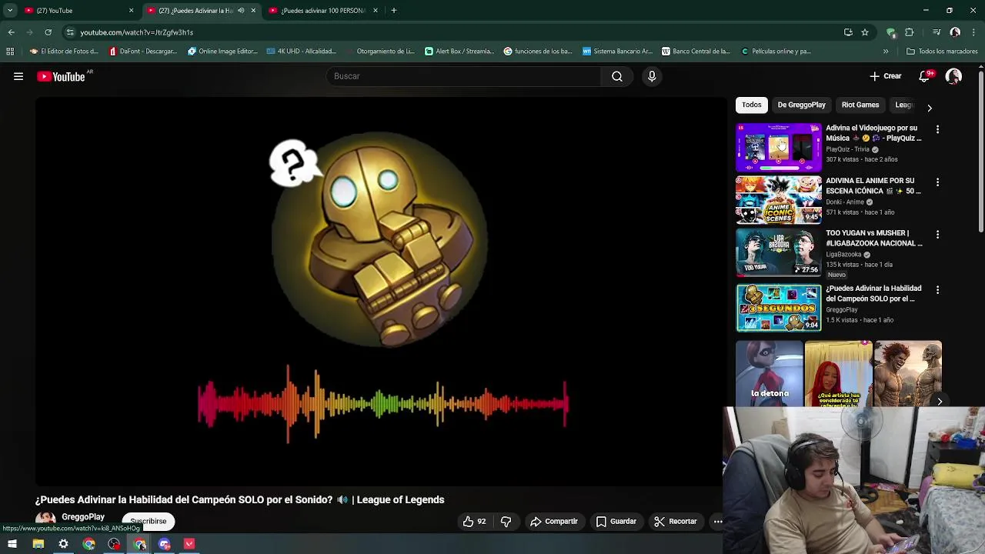This screenshot has width=985, height=554.
Task: Click the page vertical scrollbar
Action: click(980, 150)
